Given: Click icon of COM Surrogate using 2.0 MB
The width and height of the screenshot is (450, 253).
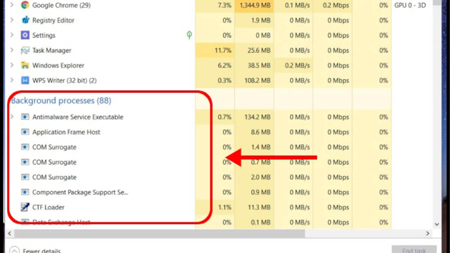Looking at the screenshot, I should 25,177.
